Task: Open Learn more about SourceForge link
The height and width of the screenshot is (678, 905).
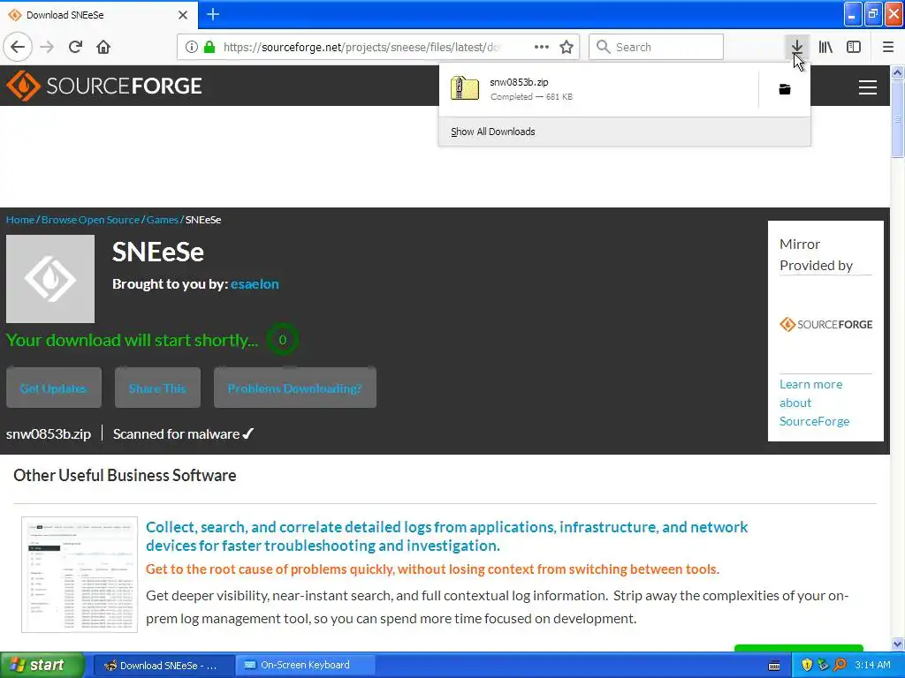Action: point(814,403)
